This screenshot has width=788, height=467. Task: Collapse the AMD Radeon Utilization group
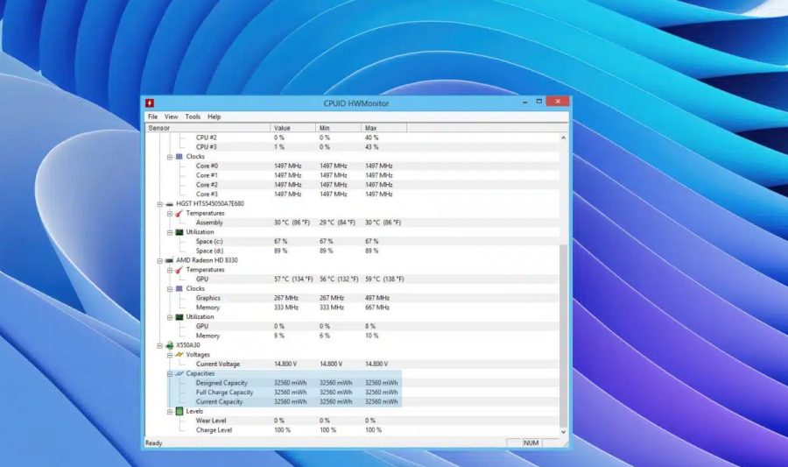[x=170, y=317]
